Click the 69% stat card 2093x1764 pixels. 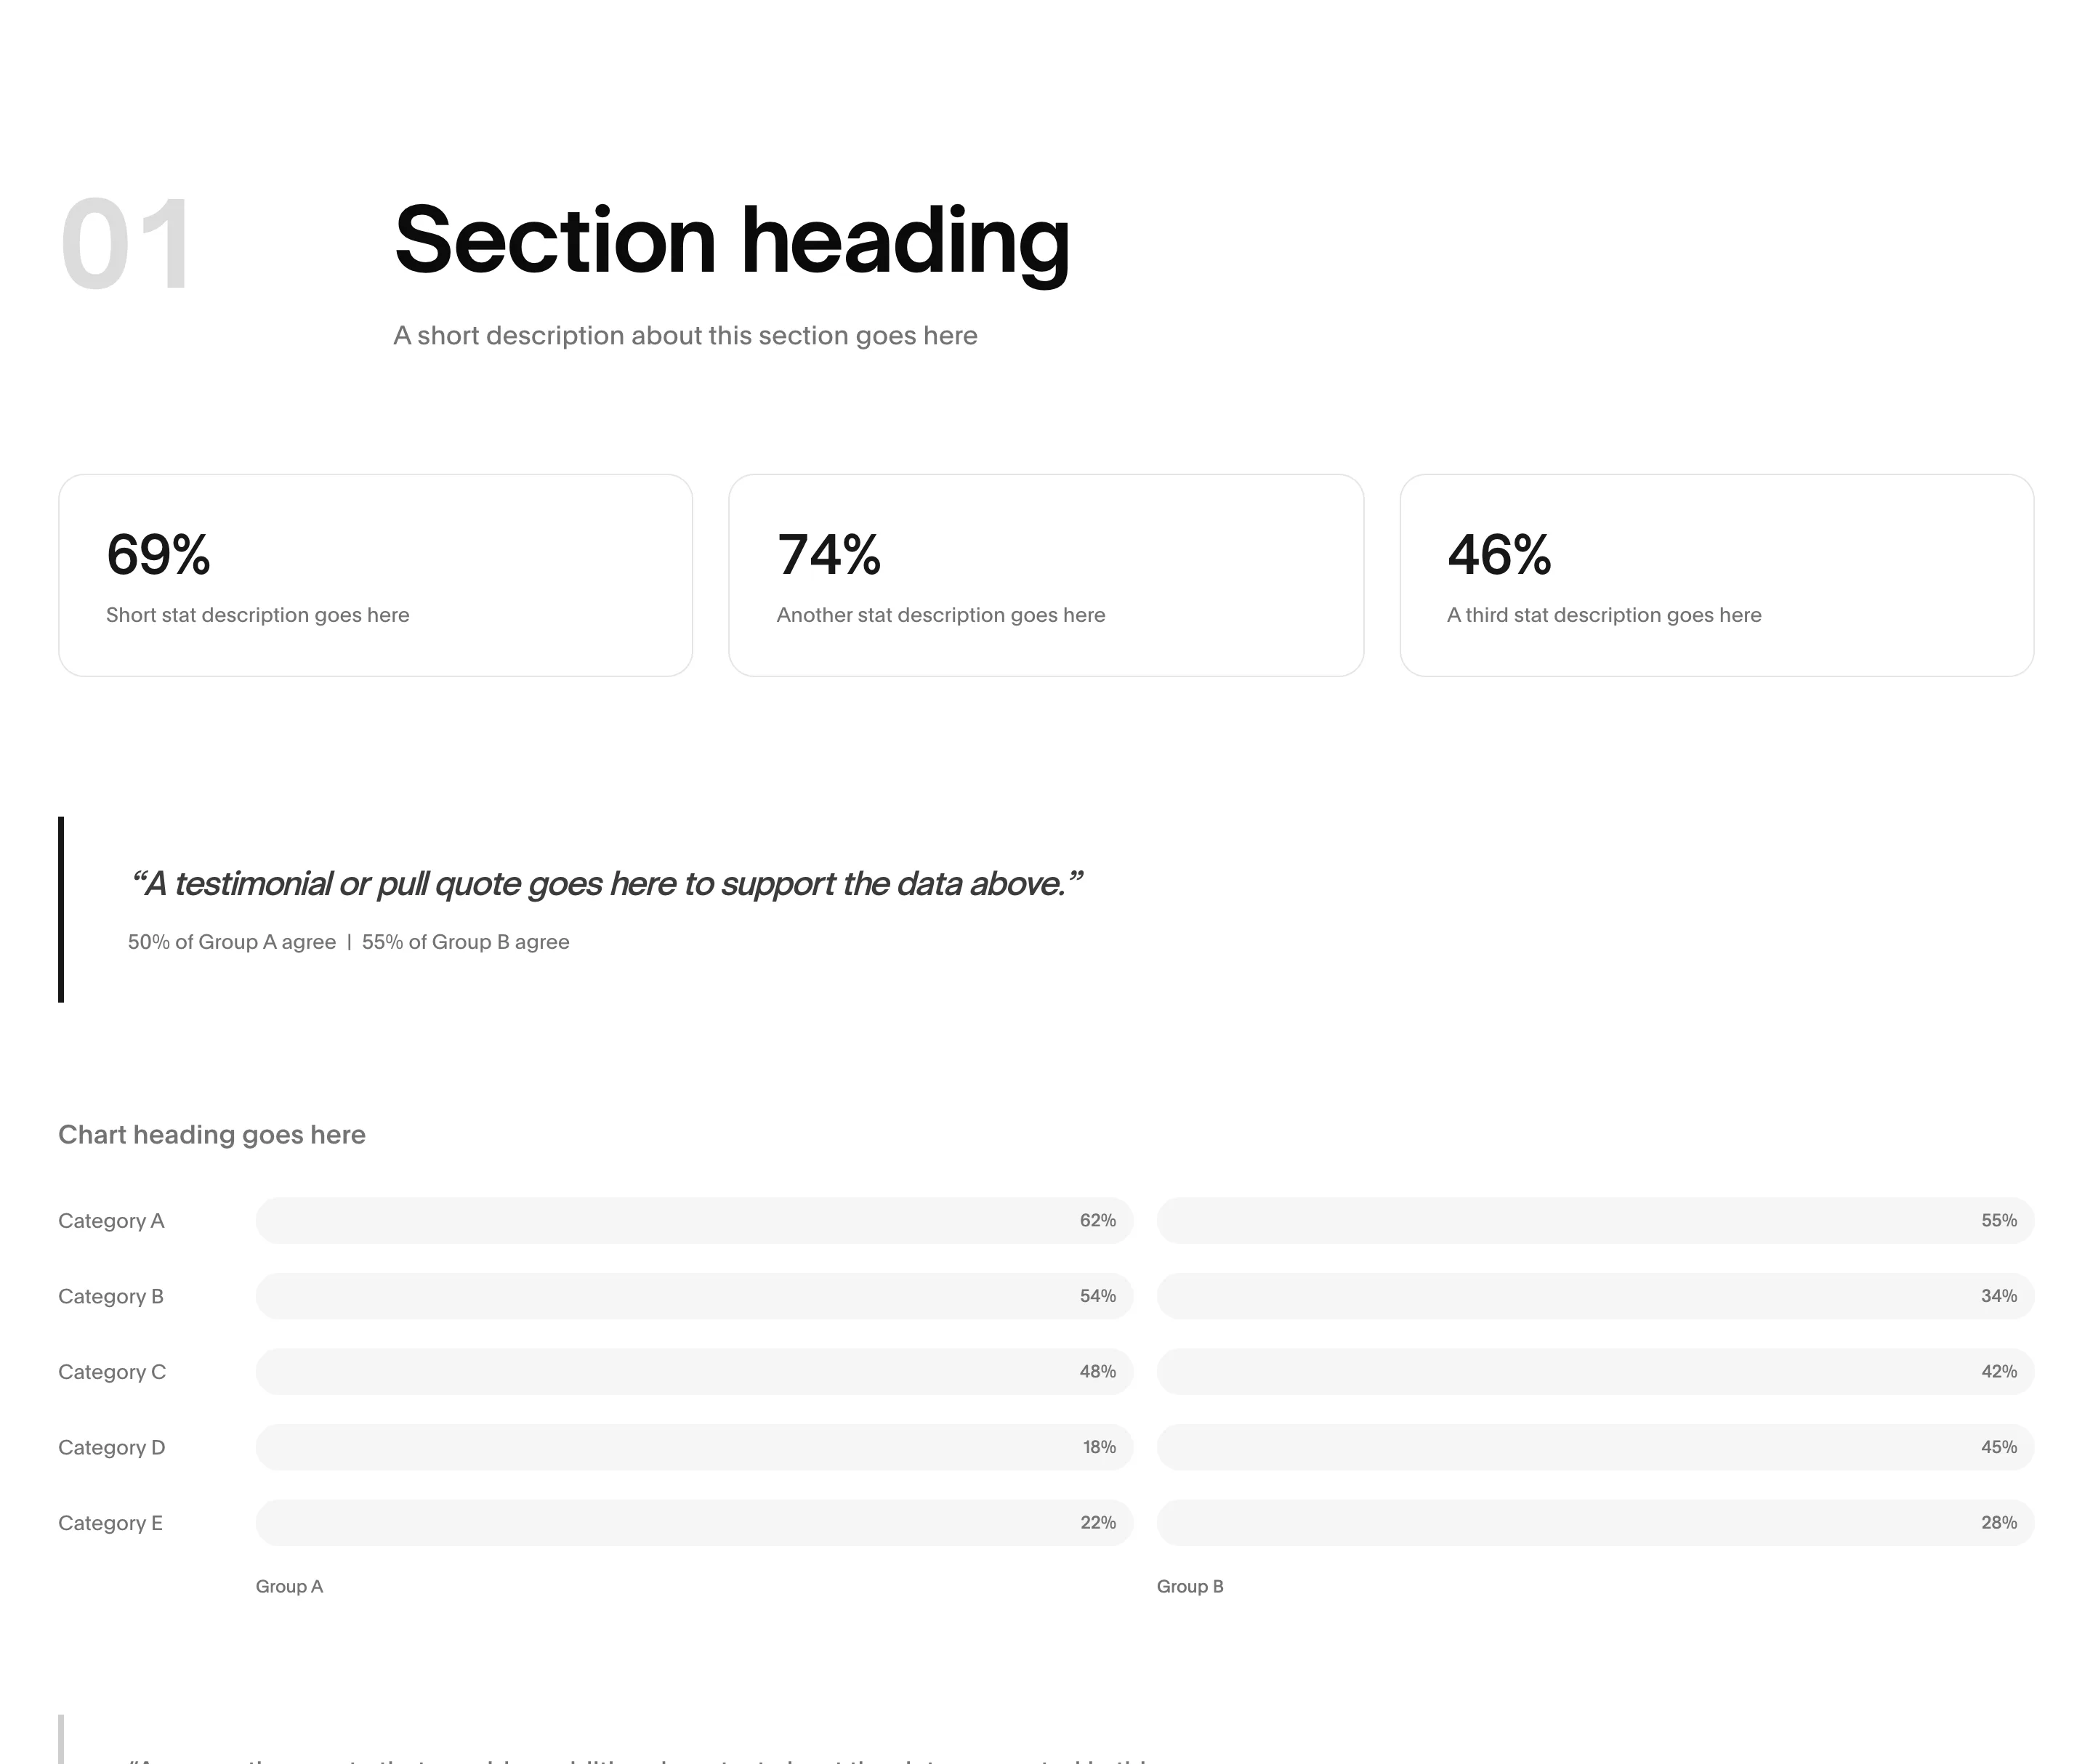(375, 575)
